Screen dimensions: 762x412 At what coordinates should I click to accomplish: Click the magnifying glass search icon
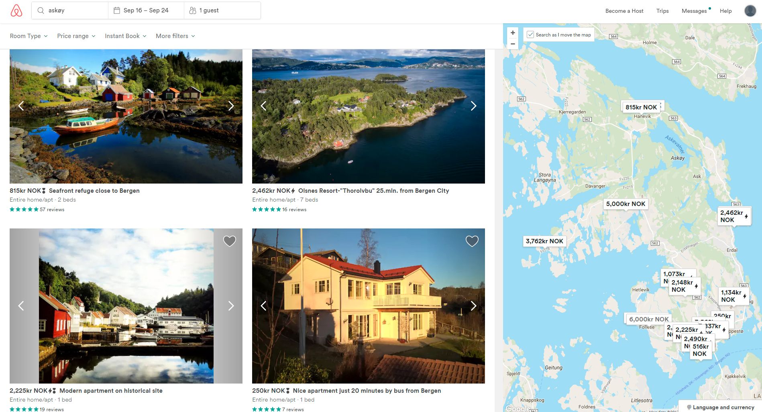41,10
